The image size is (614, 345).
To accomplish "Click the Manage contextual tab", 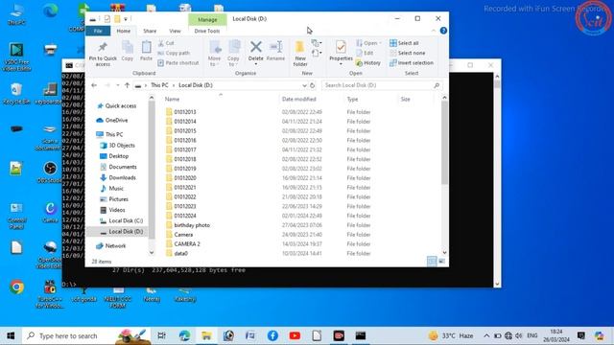I will click(x=207, y=19).
